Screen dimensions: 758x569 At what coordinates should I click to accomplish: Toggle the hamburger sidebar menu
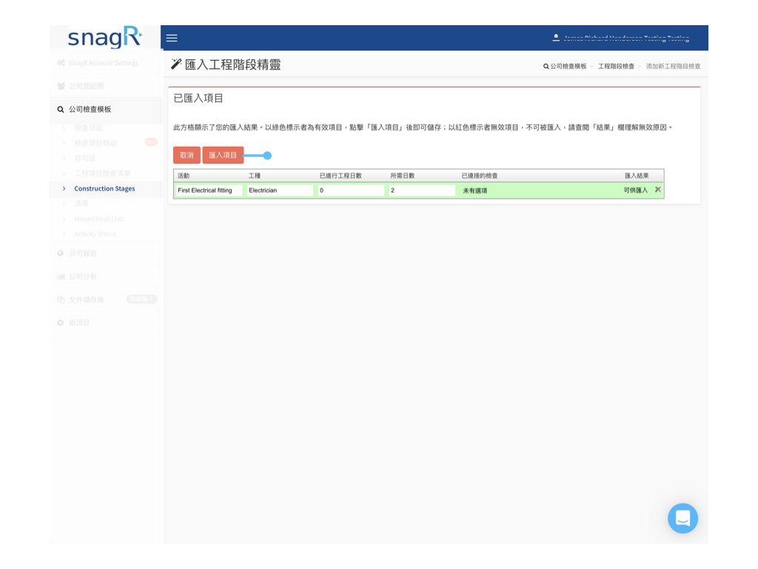[172, 38]
